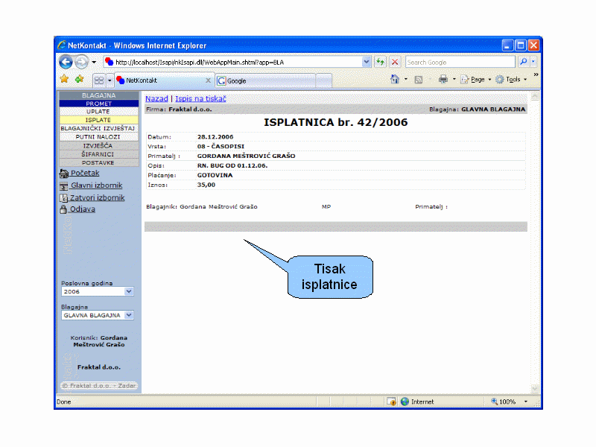The width and height of the screenshot is (596, 447).
Task: Click the browser Forward arrow button
Action: pos(81,62)
